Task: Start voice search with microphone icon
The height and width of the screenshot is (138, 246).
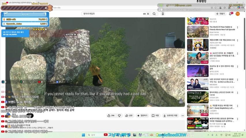Action: pos(163,14)
